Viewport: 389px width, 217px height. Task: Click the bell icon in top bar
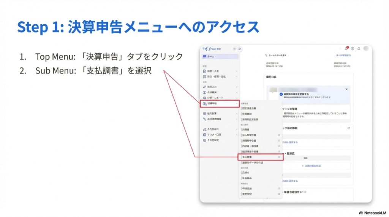pyautogui.click(x=359, y=49)
